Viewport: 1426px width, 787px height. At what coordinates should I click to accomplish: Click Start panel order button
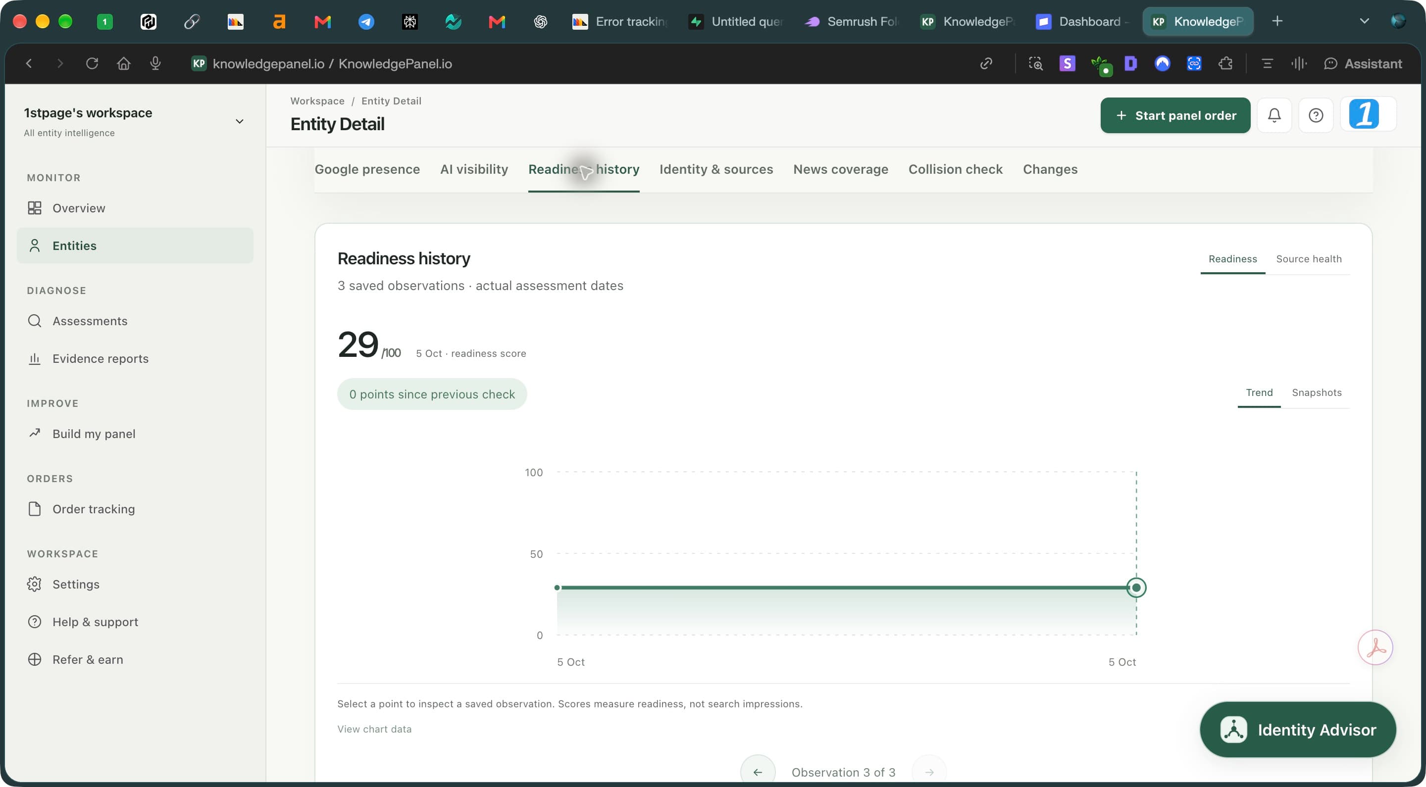pos(1174,115)
